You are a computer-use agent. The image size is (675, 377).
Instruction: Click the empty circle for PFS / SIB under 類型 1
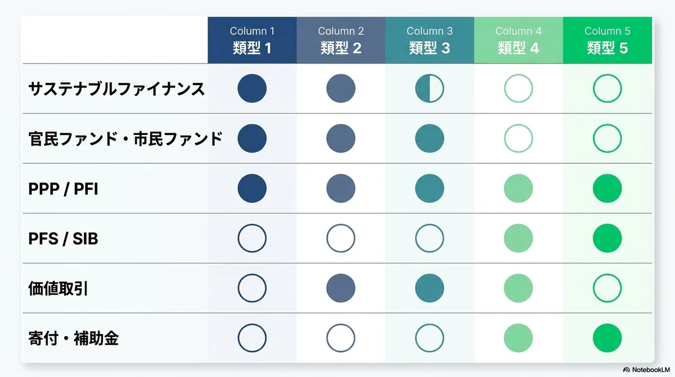pyautogui.click(x=252, y=239)
